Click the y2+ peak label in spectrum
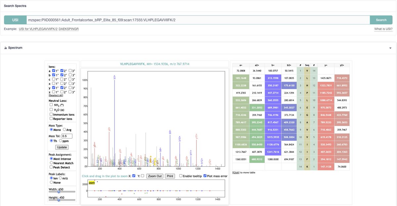The width and height of the screenshot is (397, 206). (110, 129)
